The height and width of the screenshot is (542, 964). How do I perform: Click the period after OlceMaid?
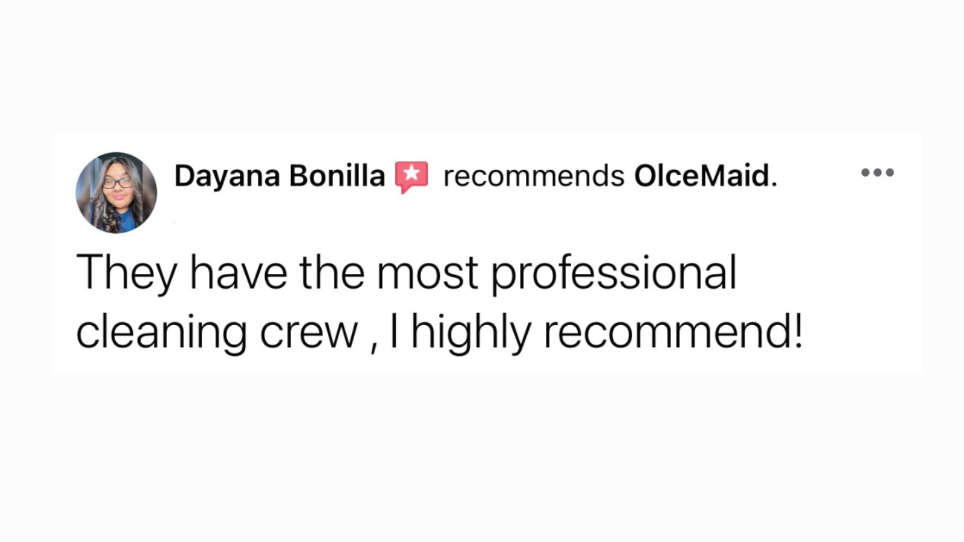[774, 184]
